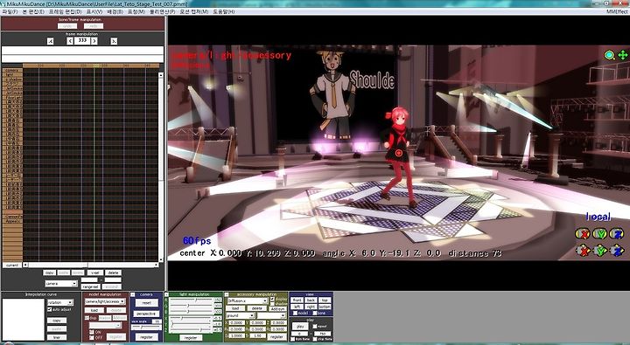Open the MMEffect menu
This screenshot has width=630, height=345.
coord(618,11)
